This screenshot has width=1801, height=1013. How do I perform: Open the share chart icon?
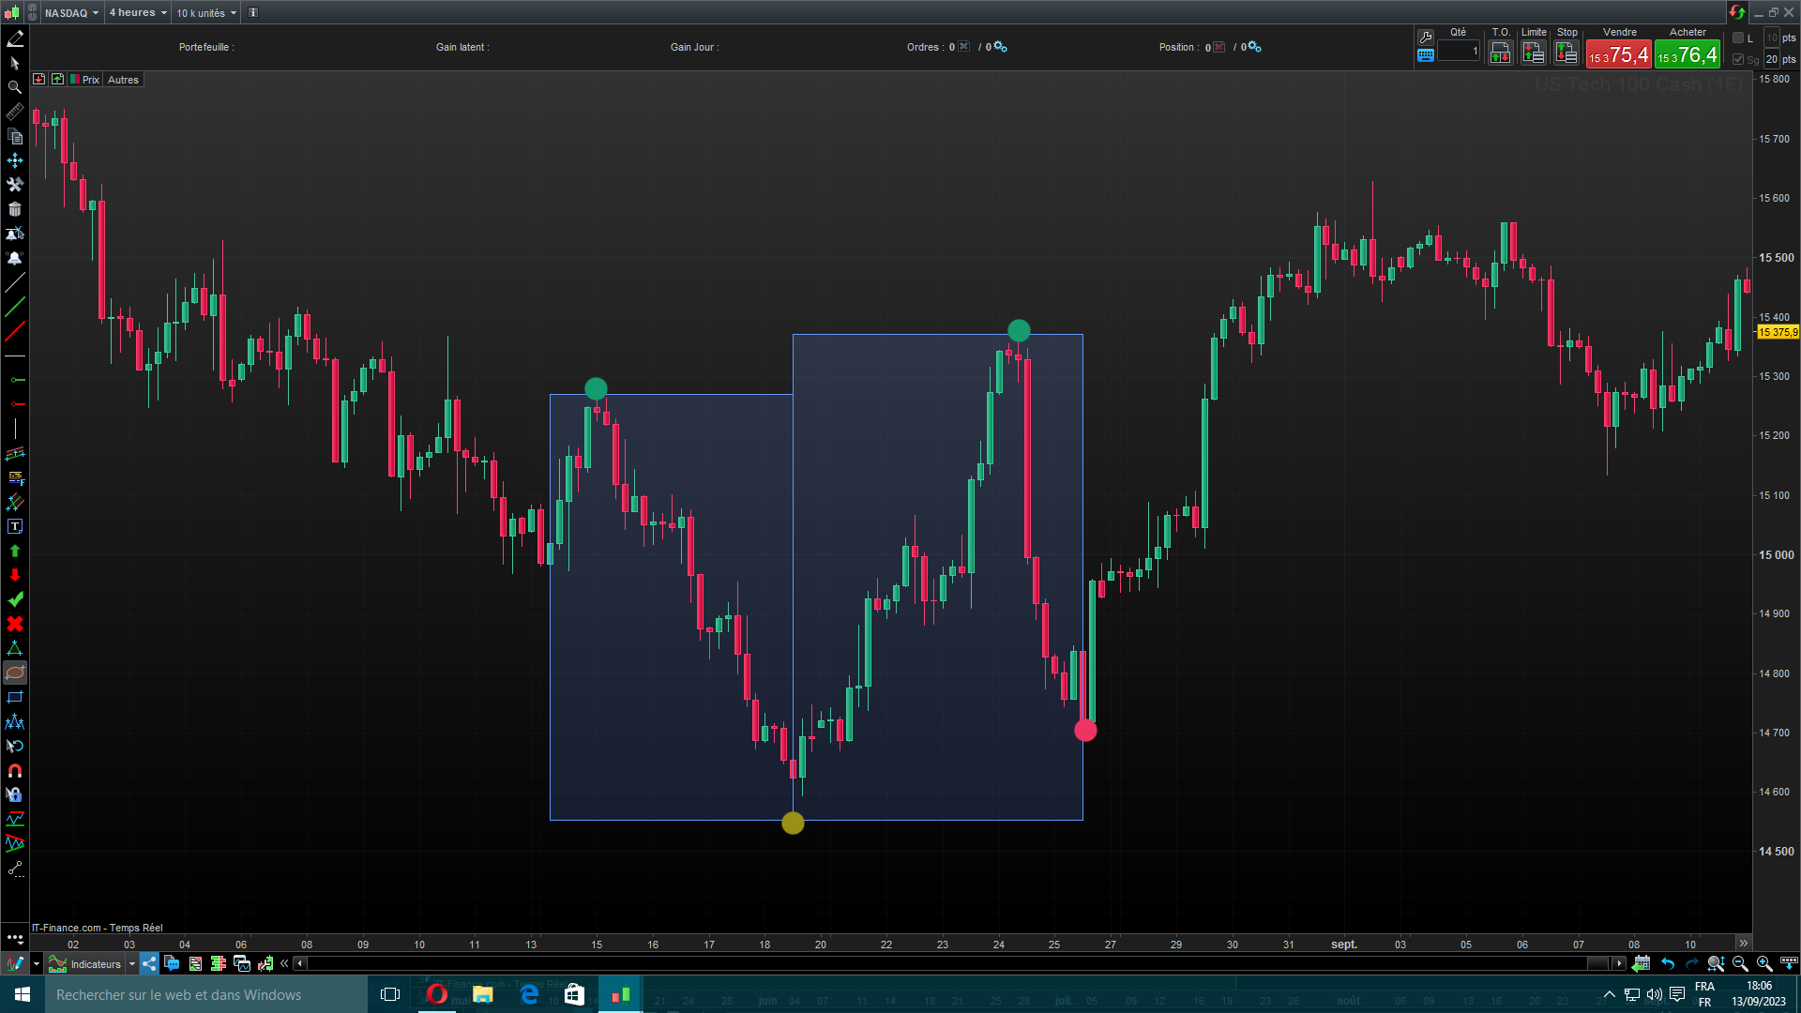(149, 964)
